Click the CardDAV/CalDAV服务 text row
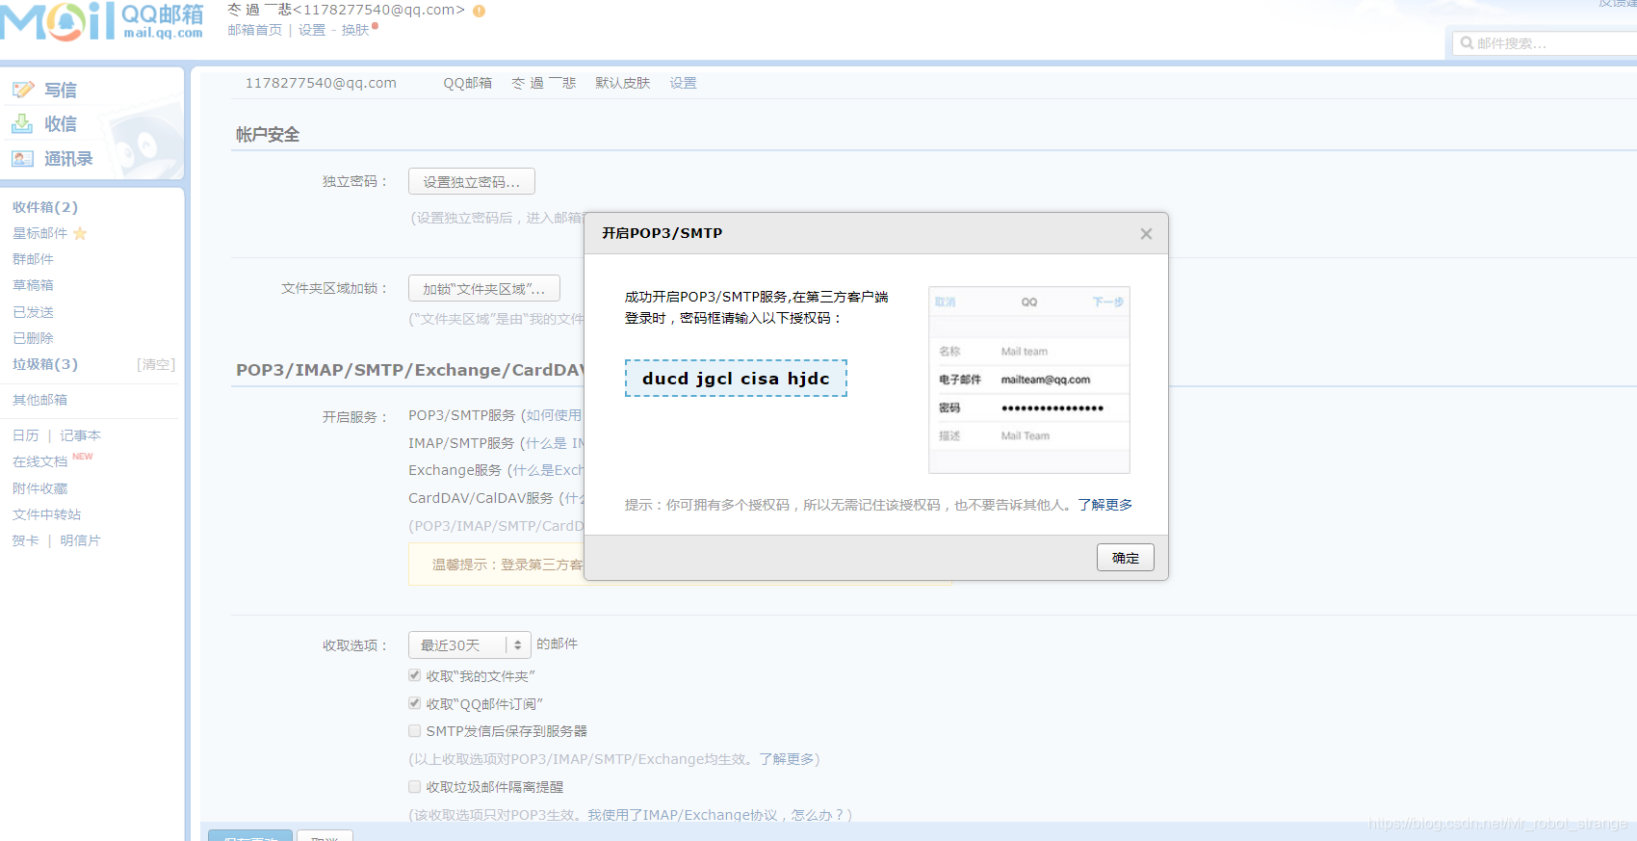 [x=481, y=498]
